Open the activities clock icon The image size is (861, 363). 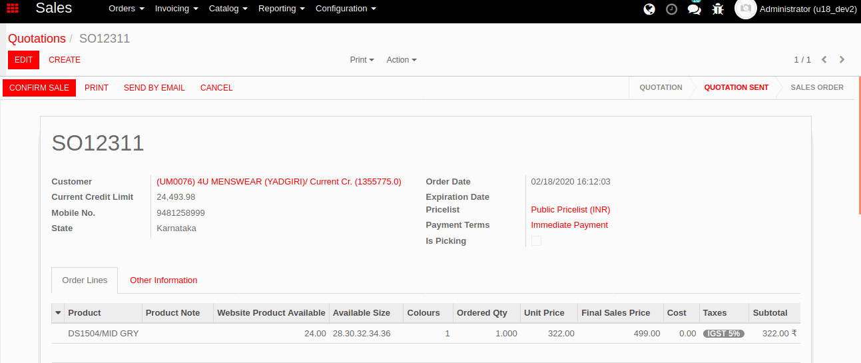pyautogui.click(x=672, y=9)
